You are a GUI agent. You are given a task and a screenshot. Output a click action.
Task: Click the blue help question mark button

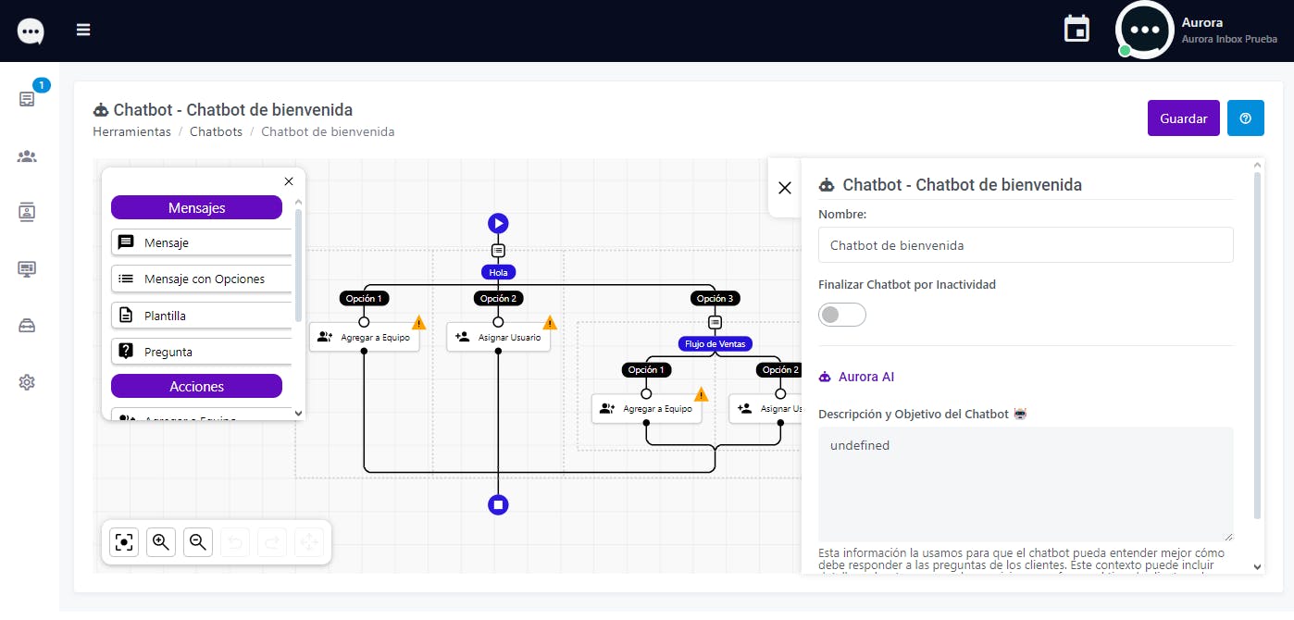pyautogui.click(x=1245, y=118)
